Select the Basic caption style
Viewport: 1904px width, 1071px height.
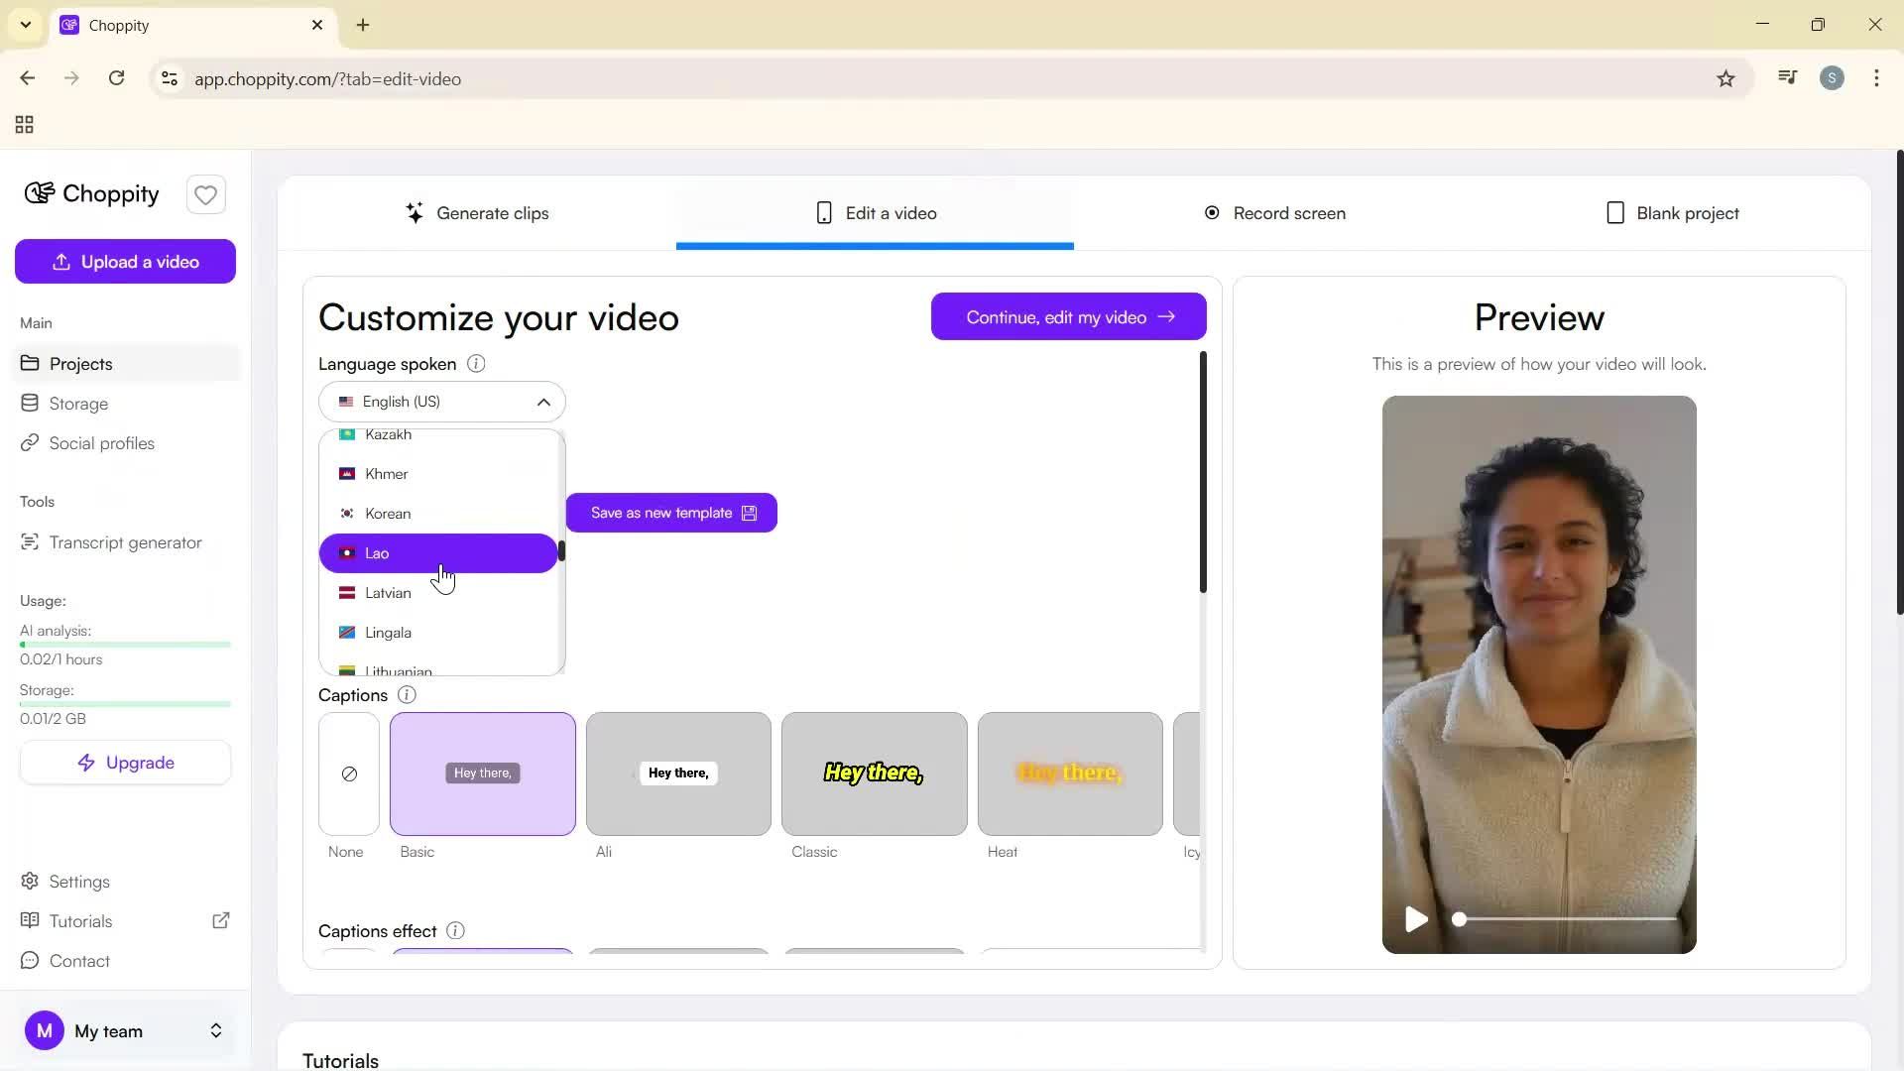pos(482,773)
